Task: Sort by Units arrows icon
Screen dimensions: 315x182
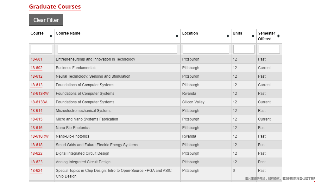Action: (x=253, y=36)
